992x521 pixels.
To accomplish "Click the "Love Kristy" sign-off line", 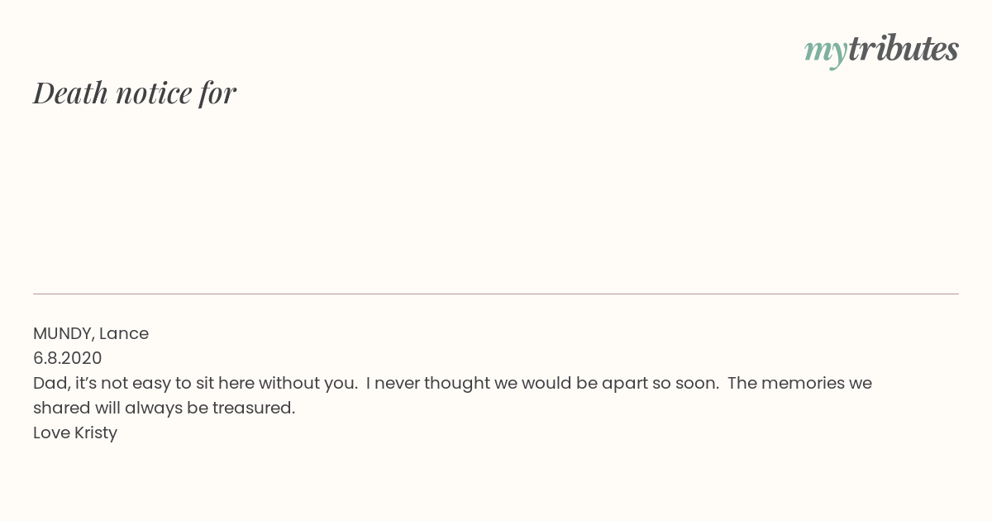I will tap(75, 433).
